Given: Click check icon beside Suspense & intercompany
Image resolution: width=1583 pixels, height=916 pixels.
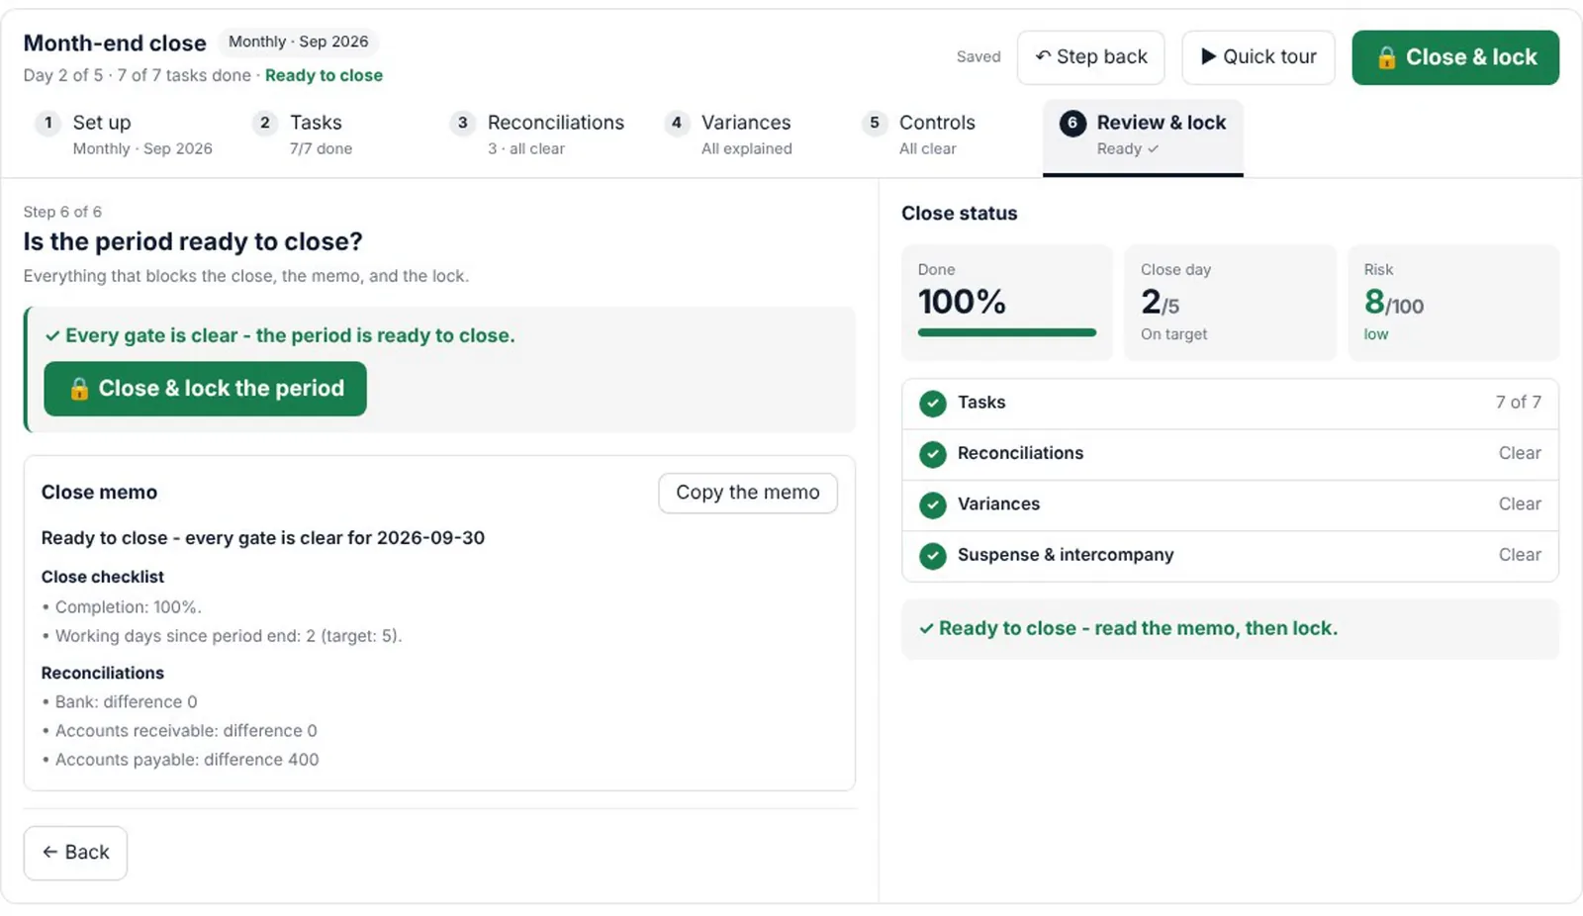Looking at the screenshot, I should tap(932, 556).
